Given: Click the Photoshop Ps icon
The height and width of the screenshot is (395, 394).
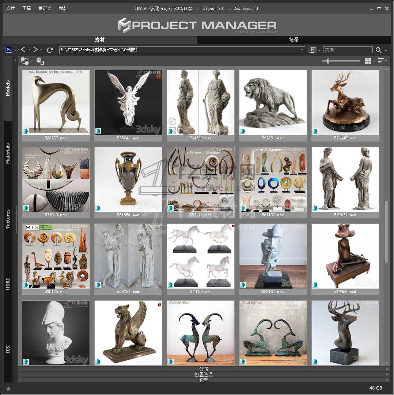Looking at the screenshot, I should (9, 50).
